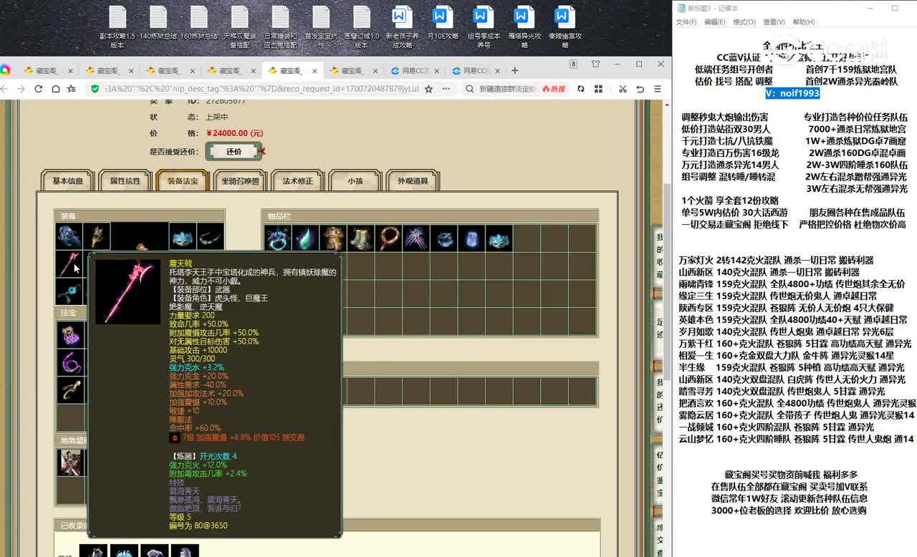Click the golden boots inventory item
The image size is (917, 557).
click(360, 238)
